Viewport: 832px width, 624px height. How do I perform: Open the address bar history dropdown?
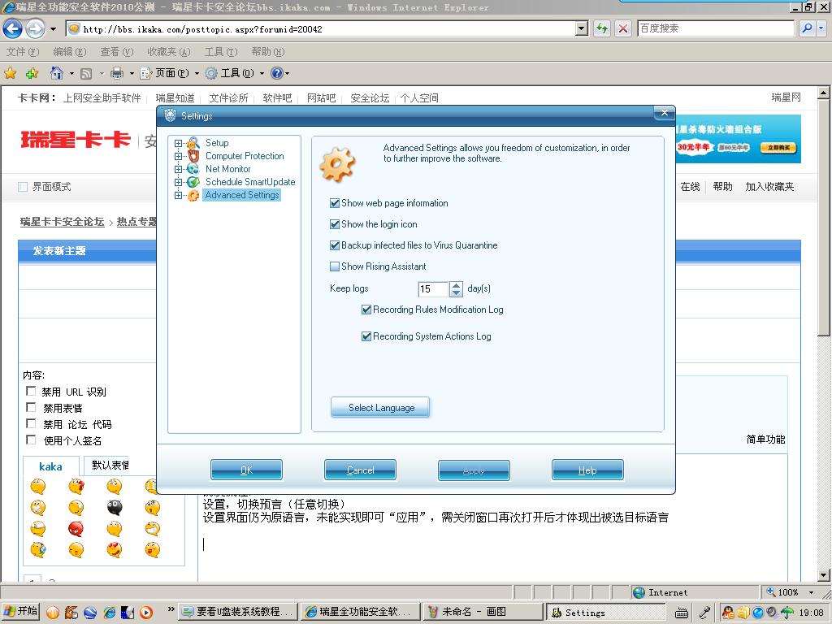(x=582, y=28)
